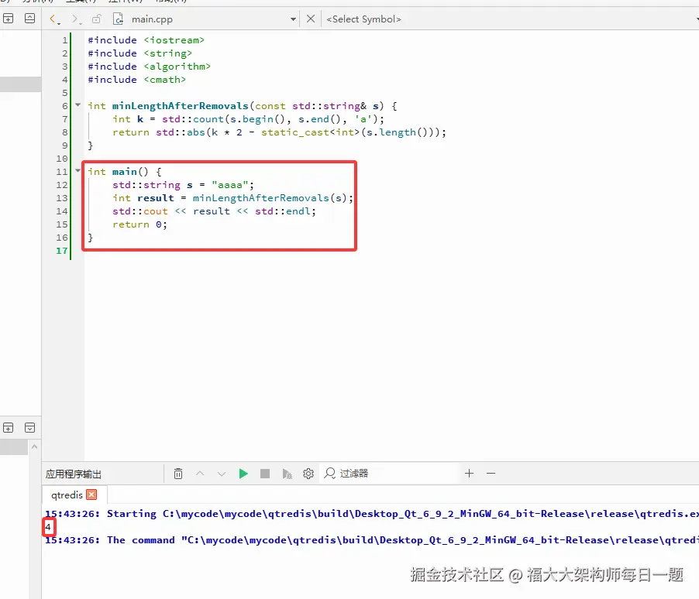Screen dimensions: 699x599
Task: Click line number 11 in the gutter
Action: tap(62, 172)
